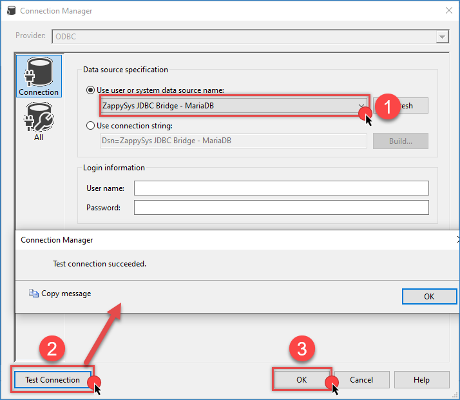The width and height of the screenshot is (460, 400).
Task: Select 'Use user or system data source name'
Action: pos(91,90)
